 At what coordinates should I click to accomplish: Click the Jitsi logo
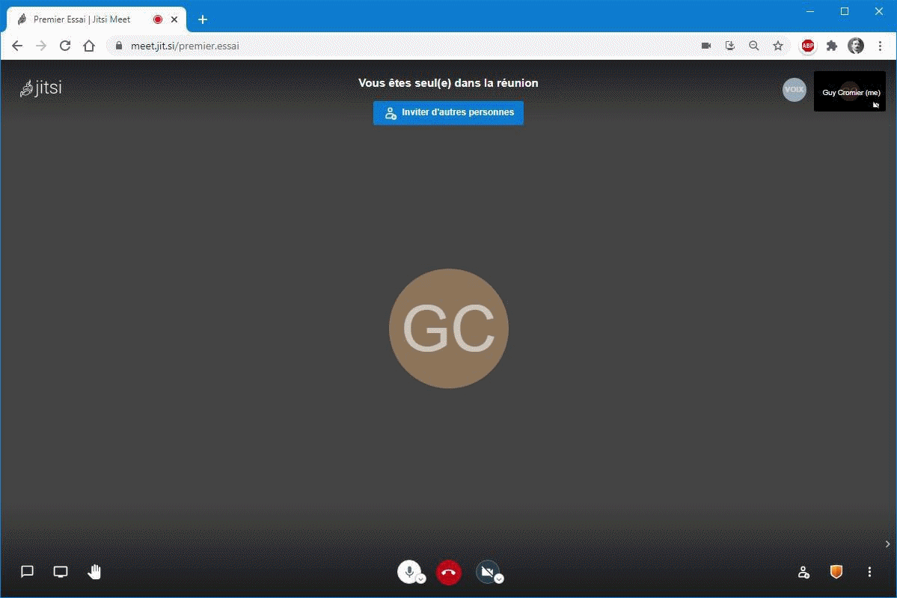click(40, 88)
